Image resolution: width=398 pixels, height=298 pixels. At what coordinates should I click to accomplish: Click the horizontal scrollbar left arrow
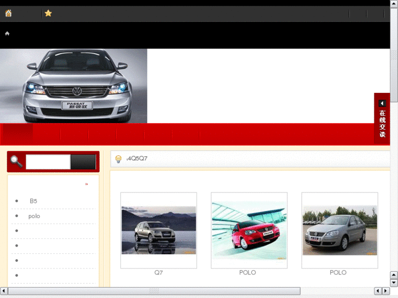[x=4, y=291]
